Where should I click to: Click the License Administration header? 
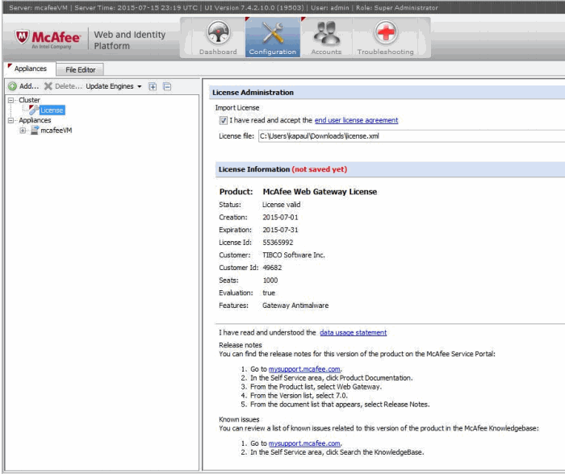point(253,93)
